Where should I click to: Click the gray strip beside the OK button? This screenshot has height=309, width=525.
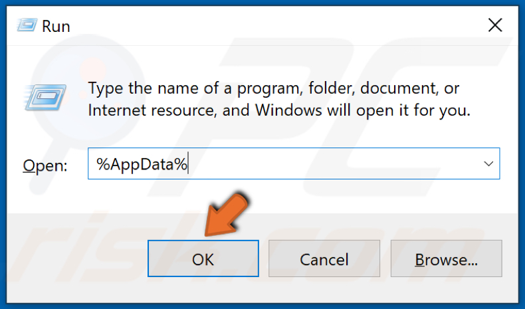[x=77, y=258]
